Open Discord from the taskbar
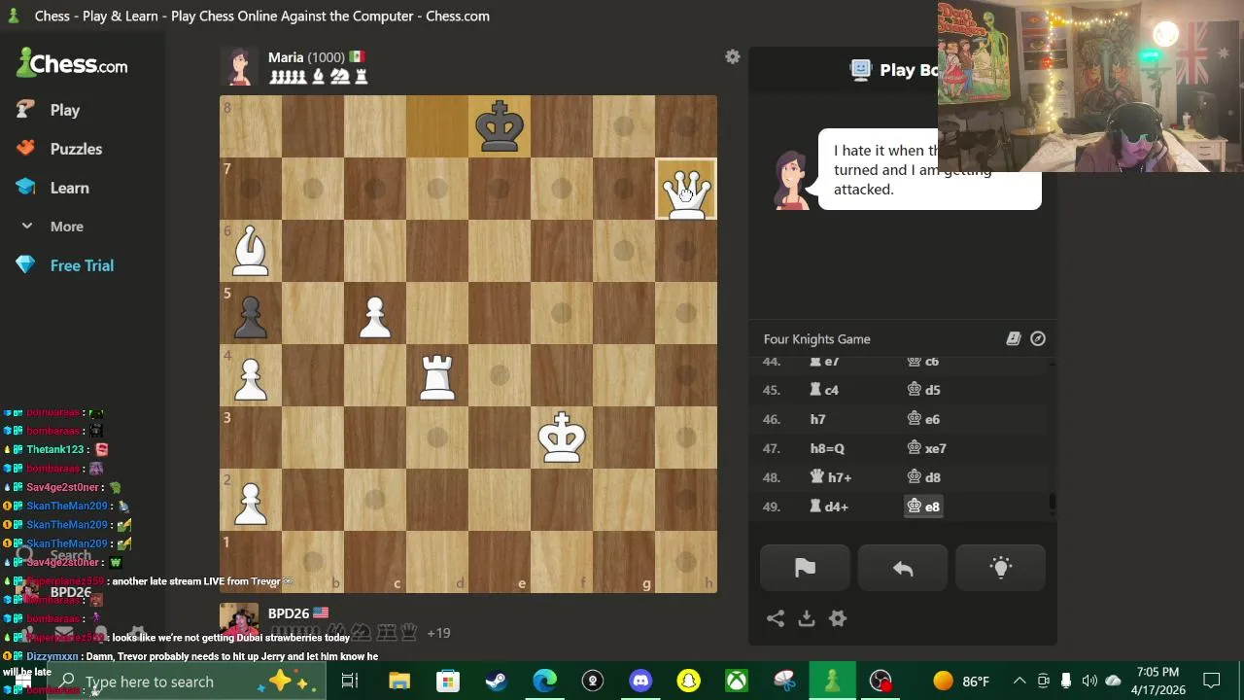 tap(640, 682)
